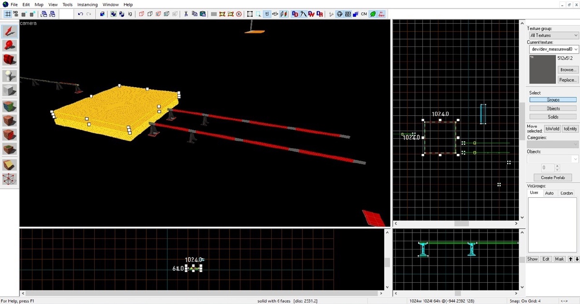Expand the Texture group dropdown
The height and width of the screenshot is (304, 580).
pos(553,35)
